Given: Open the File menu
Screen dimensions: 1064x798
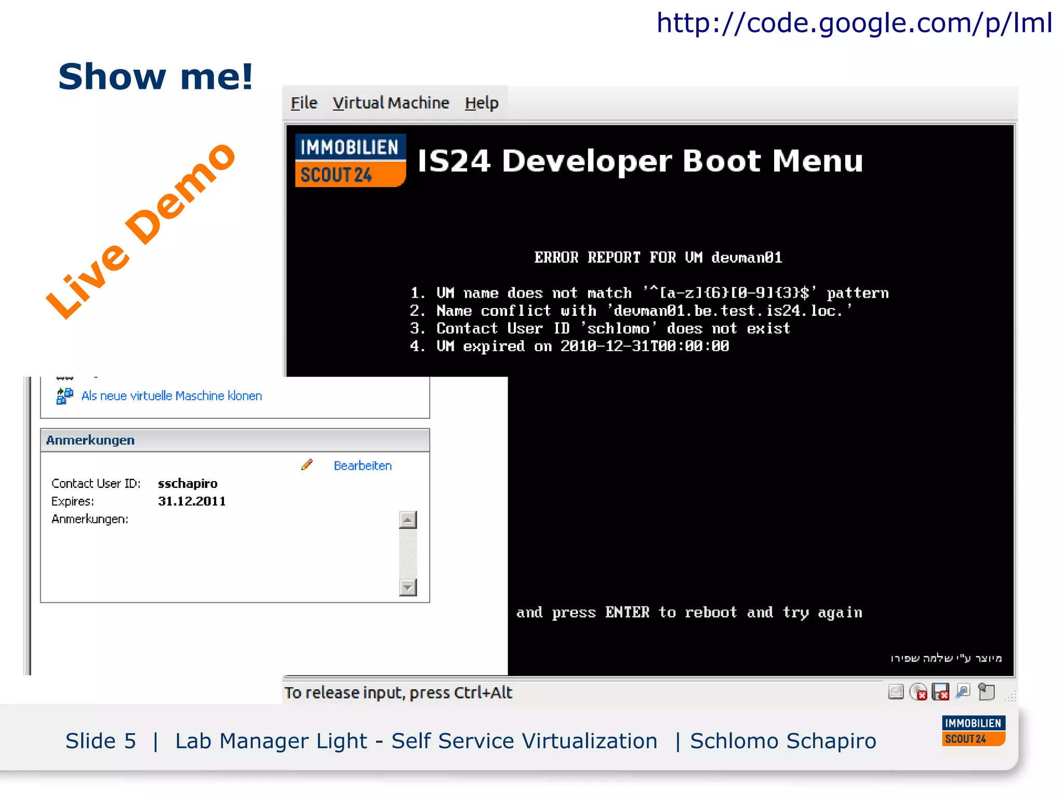Looking at the screenshot, I should point(304,103).
